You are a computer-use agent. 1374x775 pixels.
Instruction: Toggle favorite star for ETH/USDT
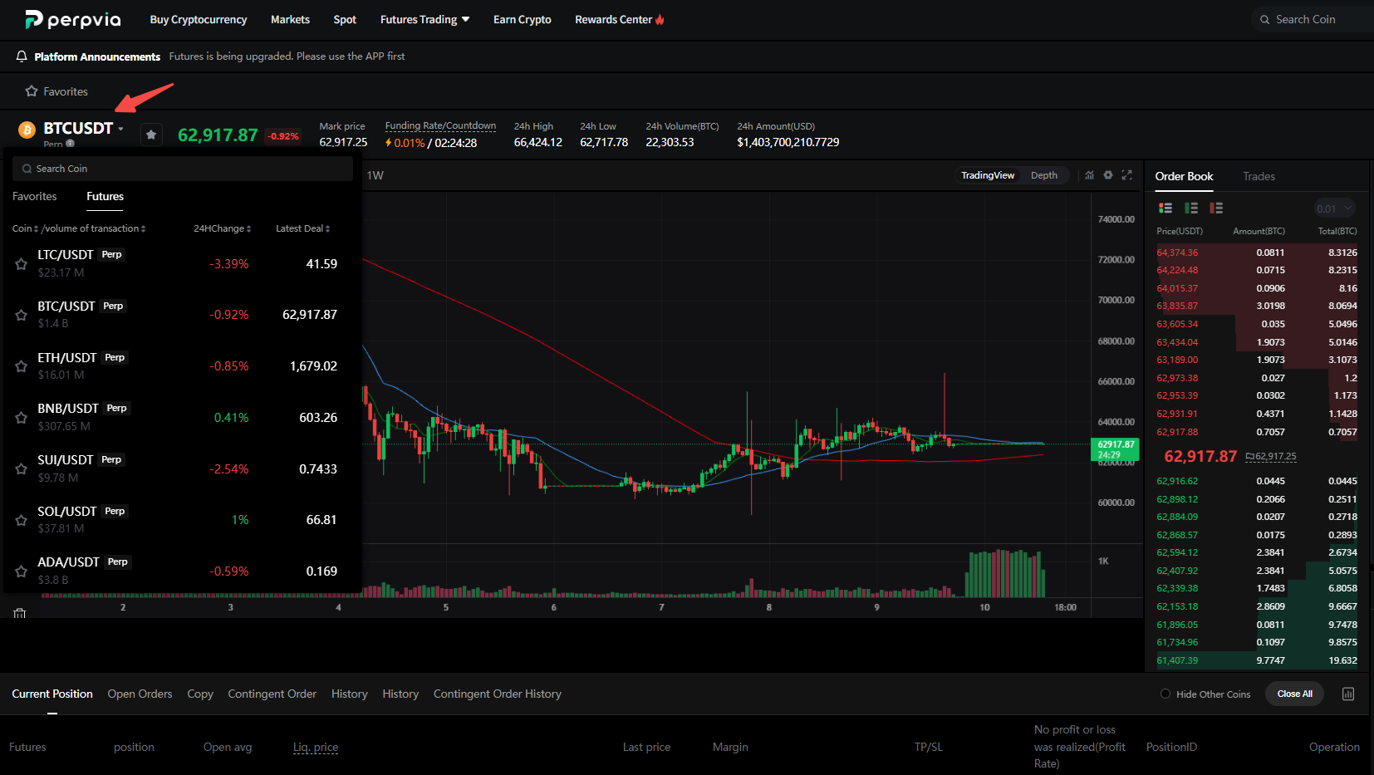[22, 366]
